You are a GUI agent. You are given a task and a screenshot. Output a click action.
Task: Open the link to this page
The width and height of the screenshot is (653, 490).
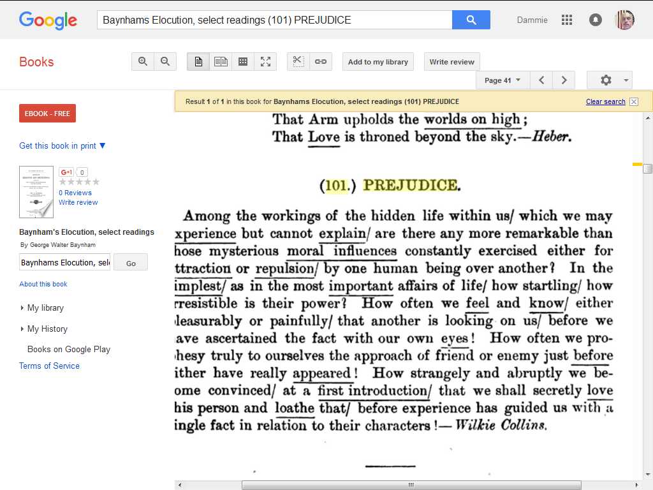[x=321, y=62]
